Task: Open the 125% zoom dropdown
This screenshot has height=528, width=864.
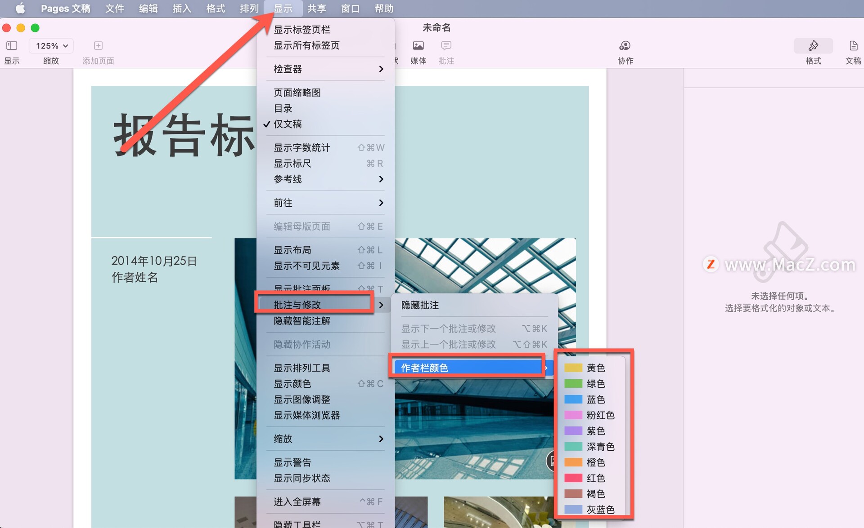Action: (52, 45)
